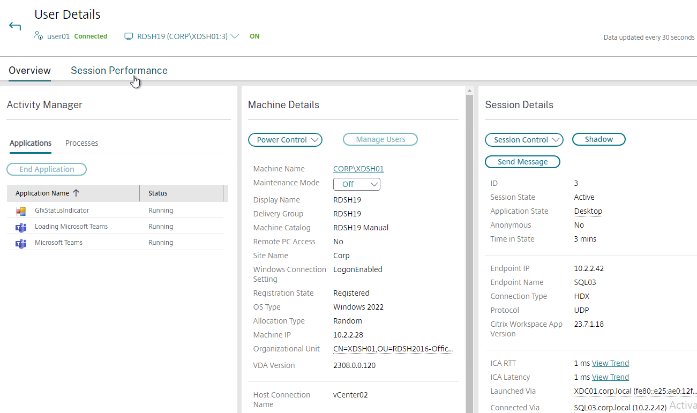Click the Status column header
Viewport: 697px width, 413px height.
[181, 193]
